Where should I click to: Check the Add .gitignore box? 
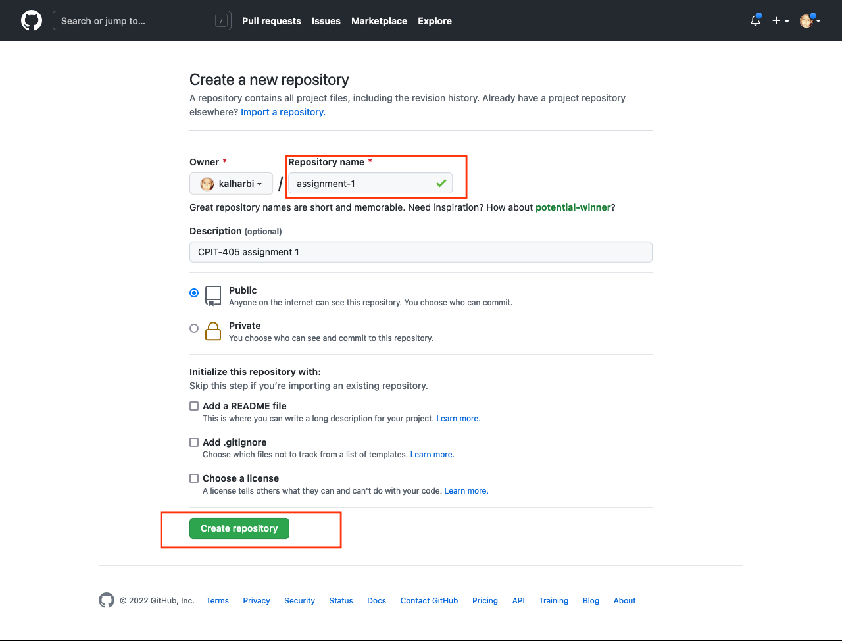coord(194,442)
